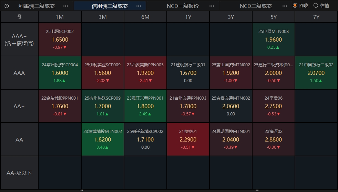338x192 pixels.
Task: Open the 25电网SCP002 bond cell
Action: pos(60,39)
